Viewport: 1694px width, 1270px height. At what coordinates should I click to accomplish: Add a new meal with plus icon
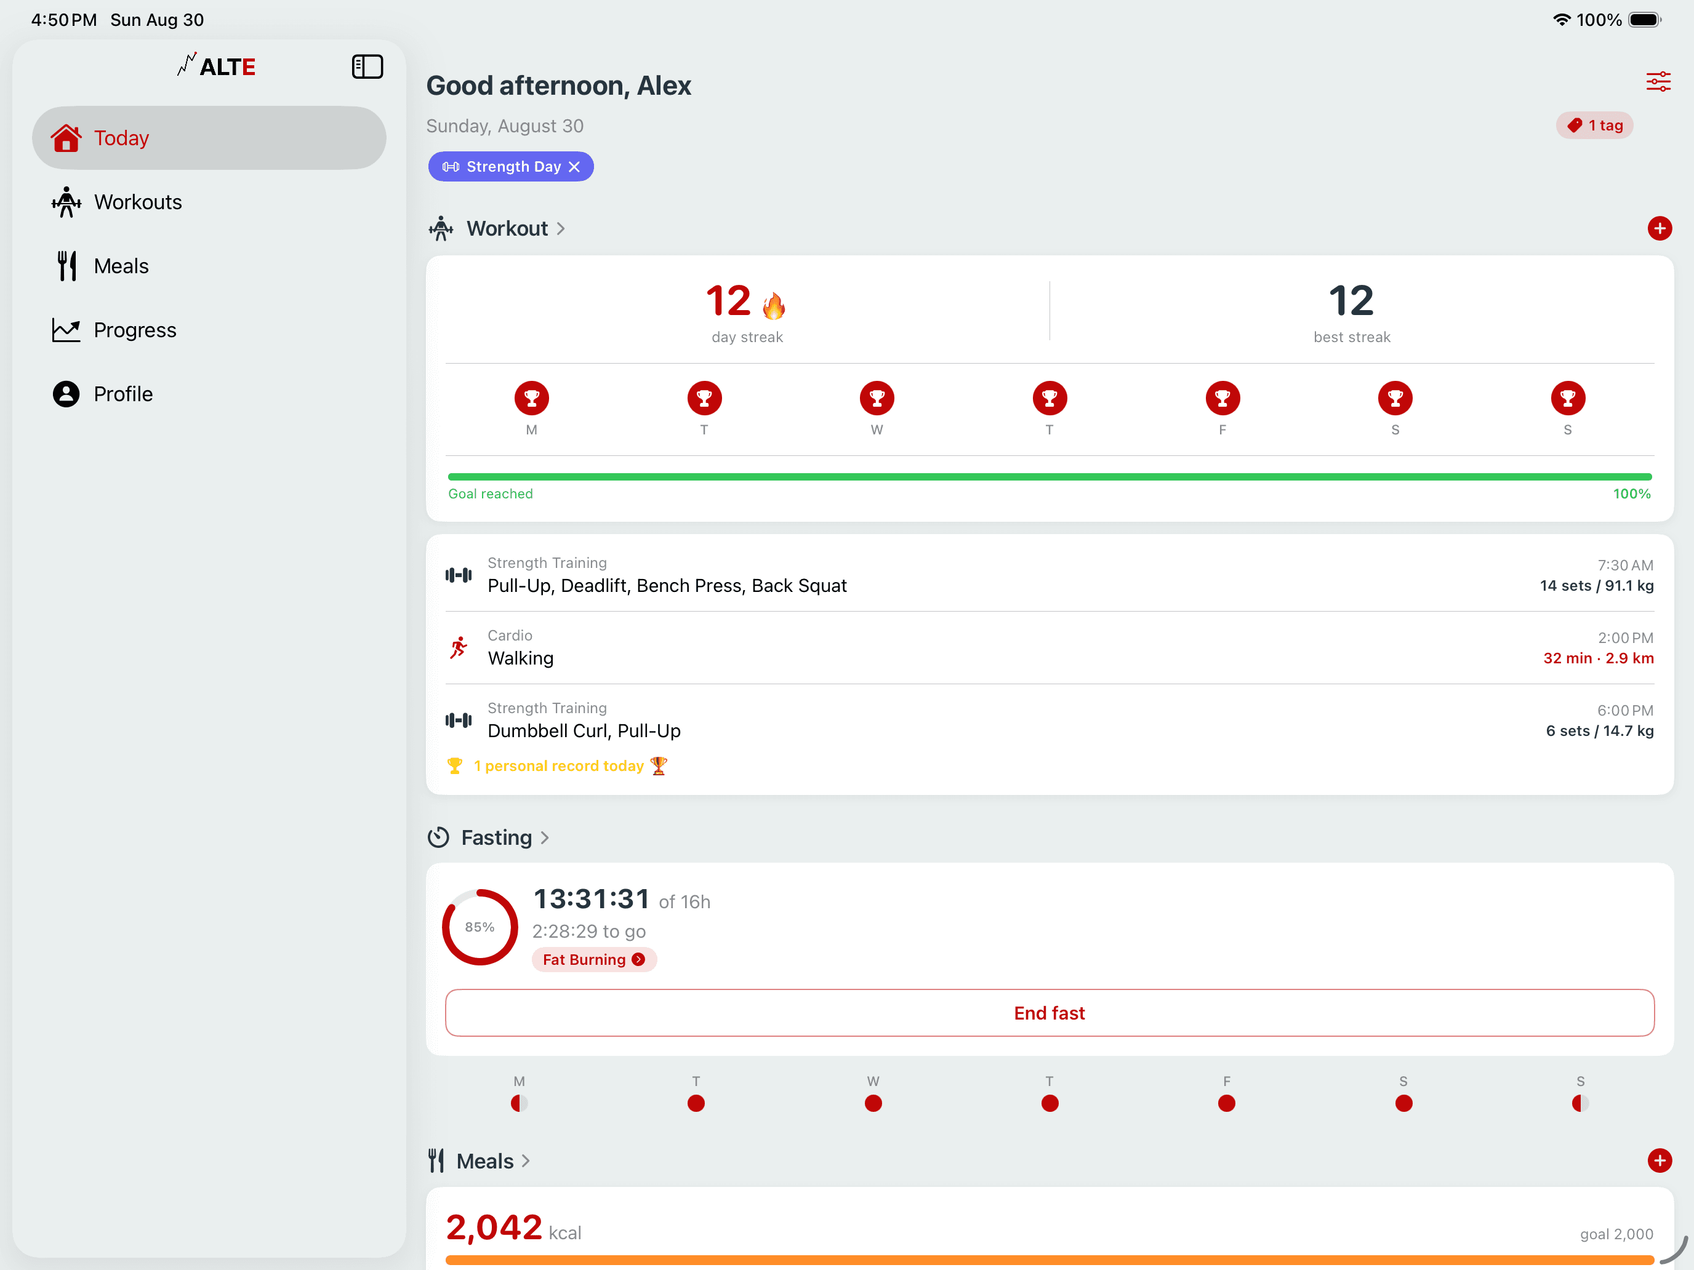1659,1160
